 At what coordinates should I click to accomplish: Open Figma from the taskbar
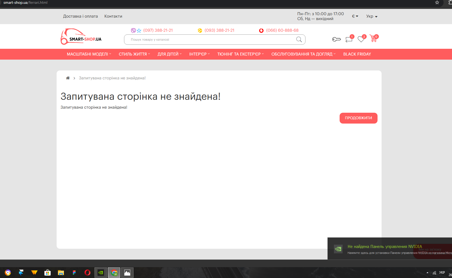(74, 273)
